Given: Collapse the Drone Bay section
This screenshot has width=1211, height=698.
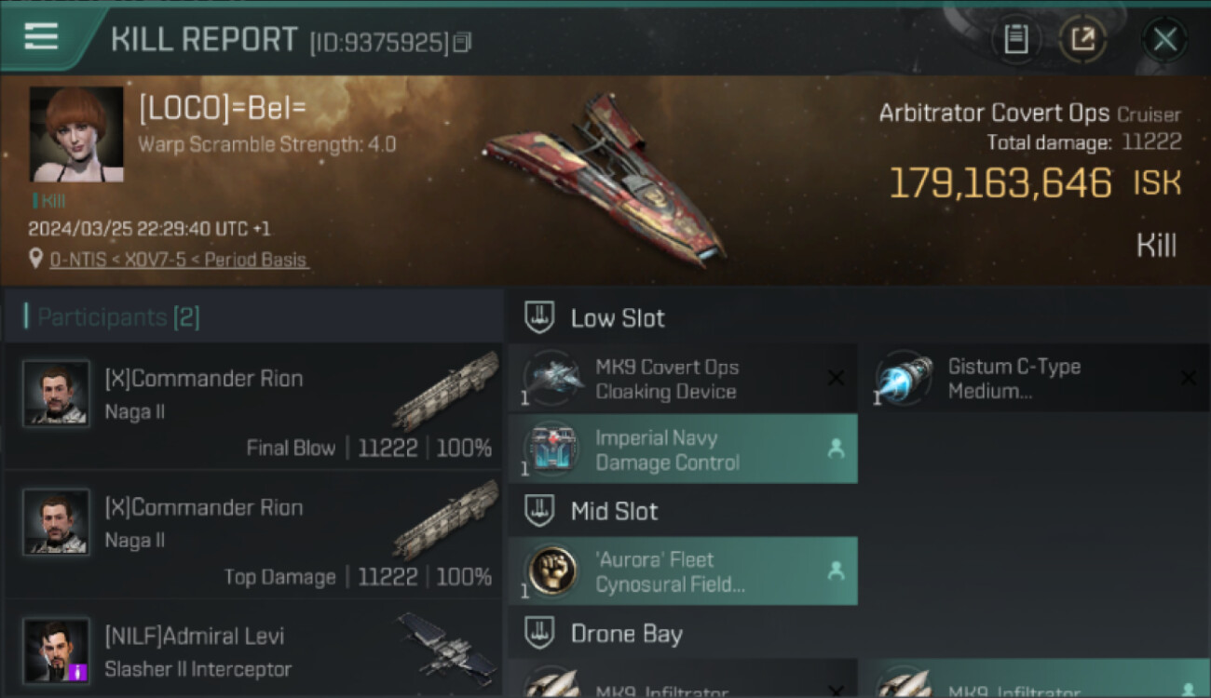Looking at the screenshot, I should pyautogui.click(x=538, y=633).
